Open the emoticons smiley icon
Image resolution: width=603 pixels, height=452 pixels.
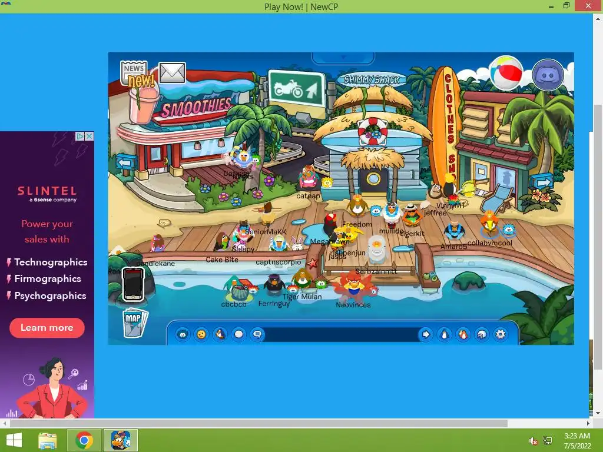pyautogui.click(x=201, y=334)
